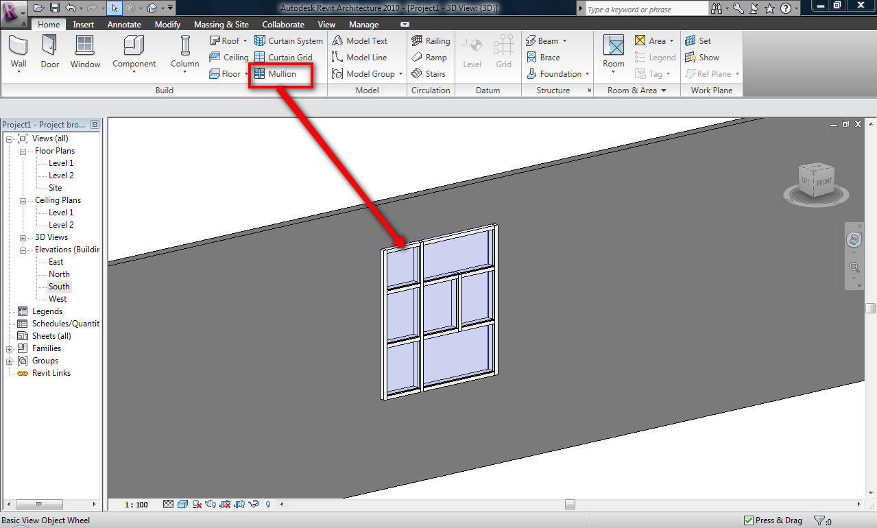877x528 pixels.
Task: Click the Open folder icon in quick access toolbar
Action: click(39, 8)
